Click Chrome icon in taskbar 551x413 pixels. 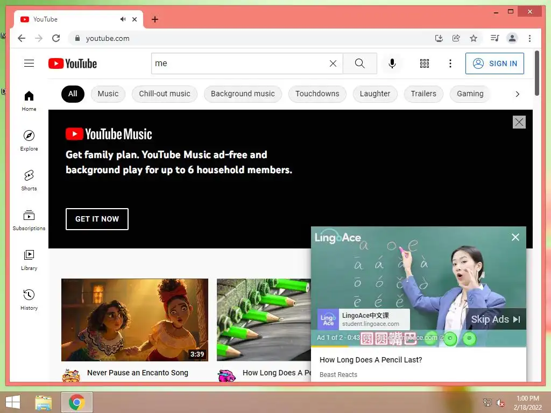click(x=77, y=402)
